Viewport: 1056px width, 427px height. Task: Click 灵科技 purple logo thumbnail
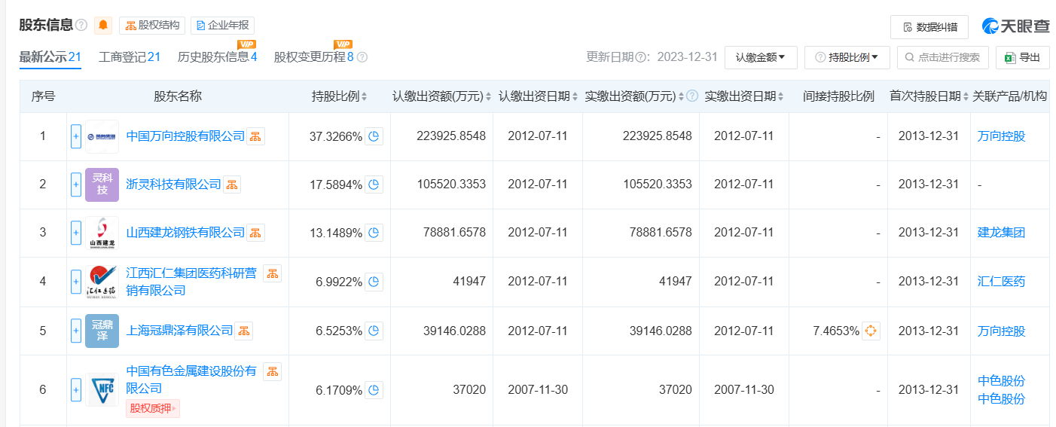click(102, 185)
